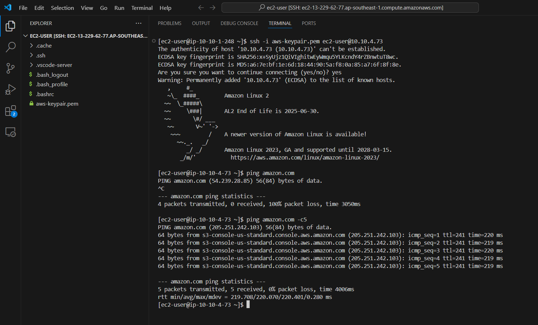Switch to the Debug Console tab
Screen dimensions: 538x325
239,23
